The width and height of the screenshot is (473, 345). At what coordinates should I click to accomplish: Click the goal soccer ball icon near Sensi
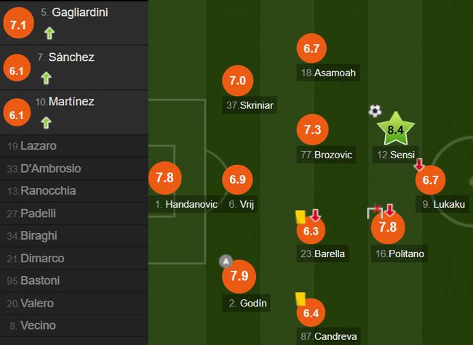[x=375, y=111]
